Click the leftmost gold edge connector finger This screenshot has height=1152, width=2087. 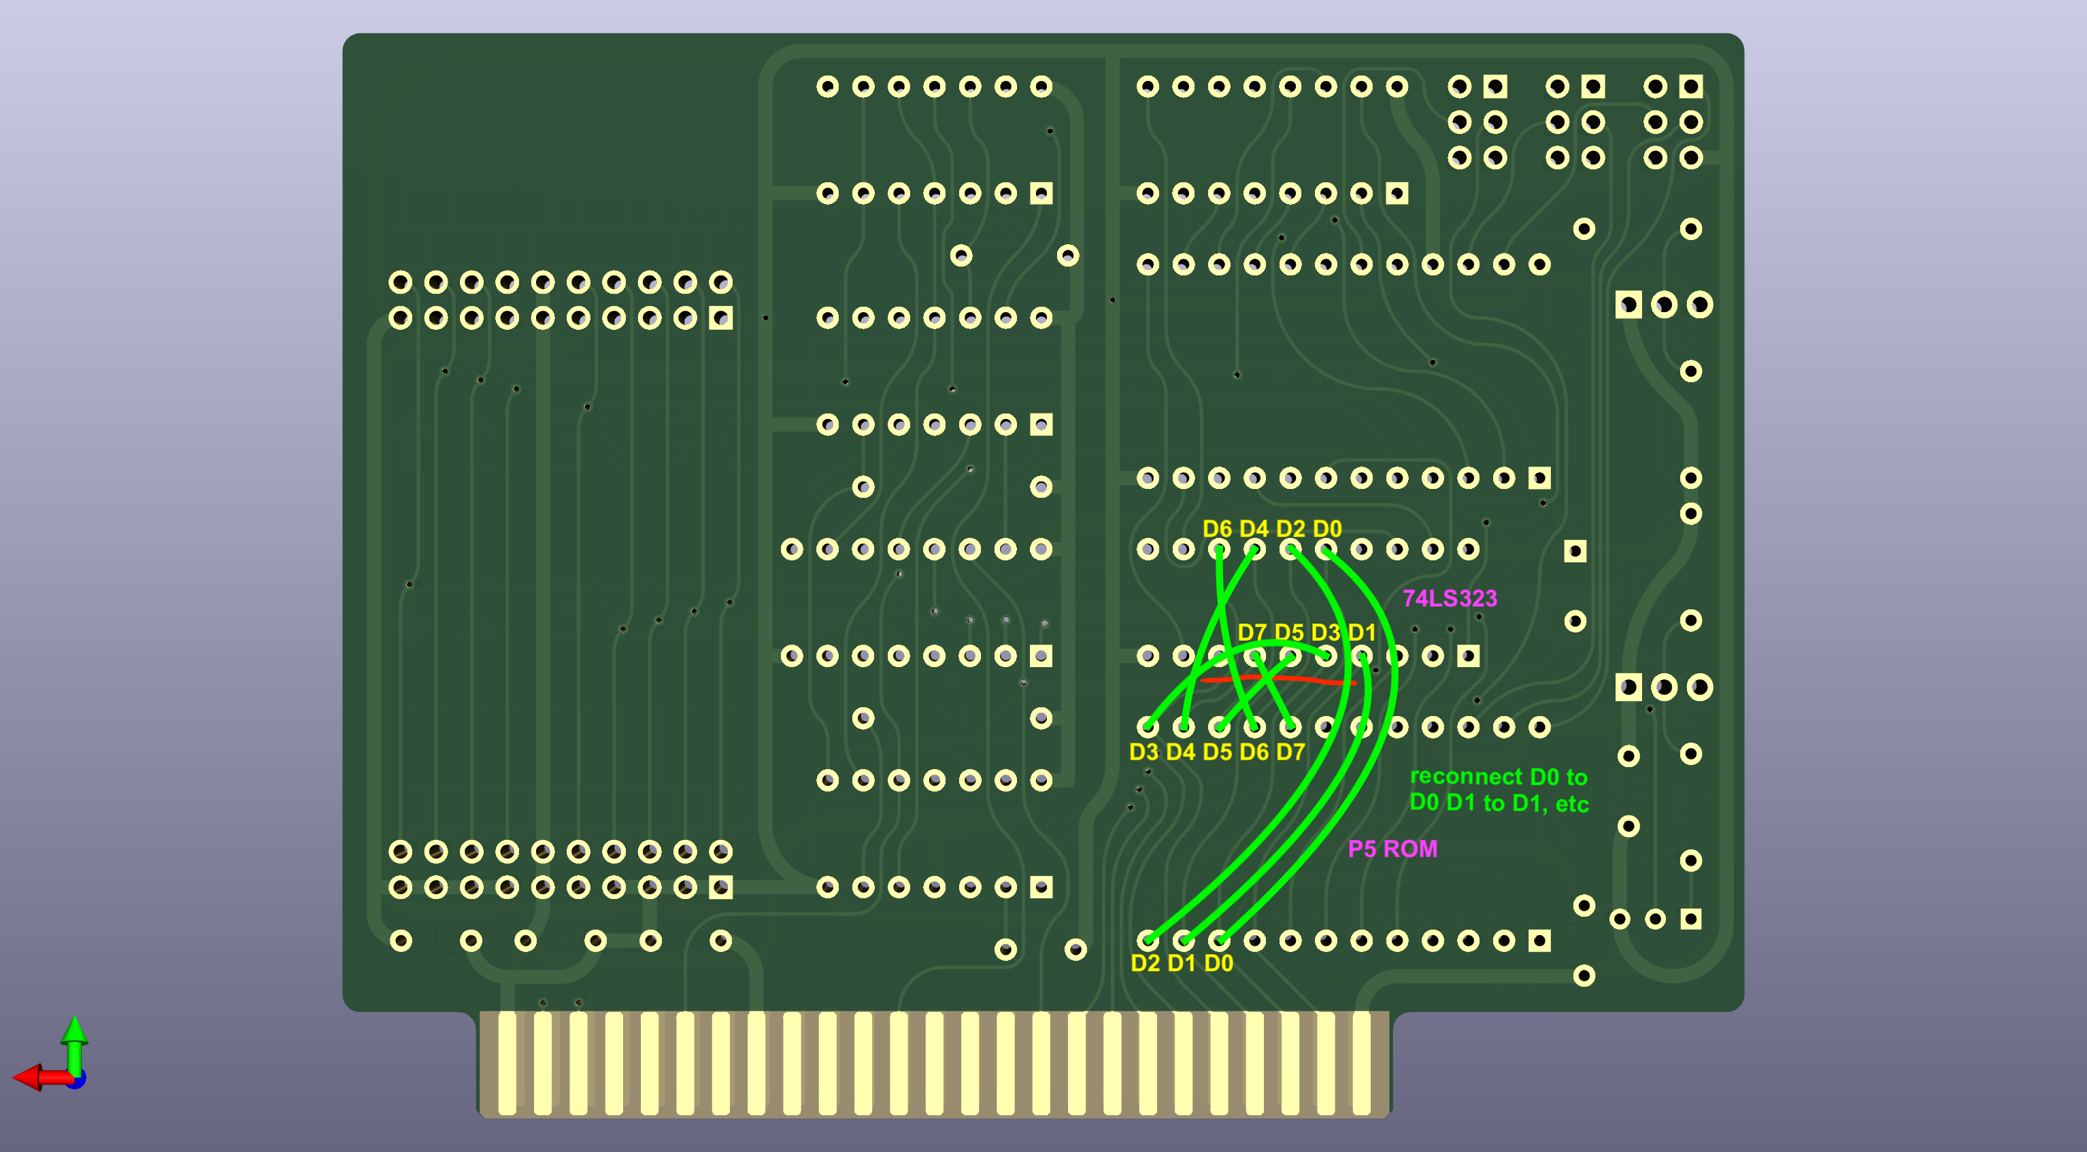[507, 1063]
